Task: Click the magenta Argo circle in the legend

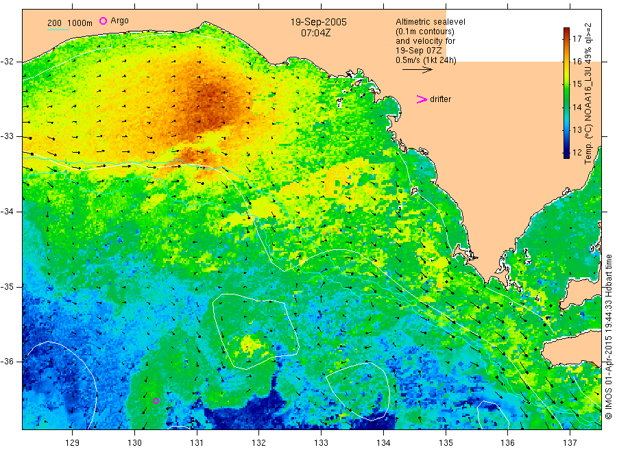Action: pyautogui.click(x=103, y=21)
